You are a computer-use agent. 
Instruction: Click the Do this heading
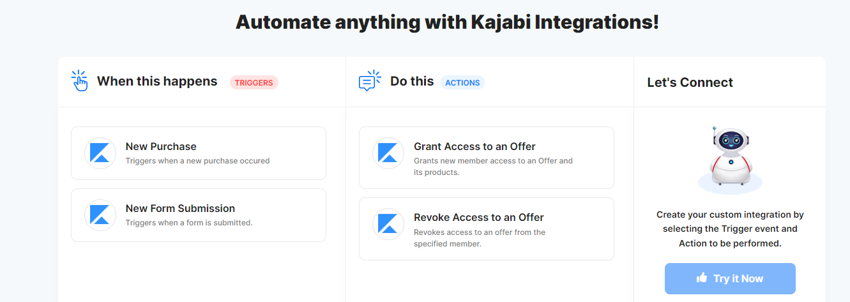412,81
